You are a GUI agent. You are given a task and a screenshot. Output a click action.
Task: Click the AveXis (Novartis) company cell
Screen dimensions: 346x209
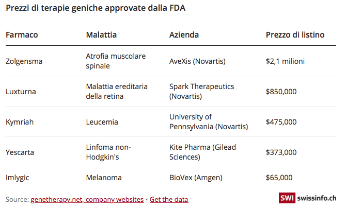point(197,61)
